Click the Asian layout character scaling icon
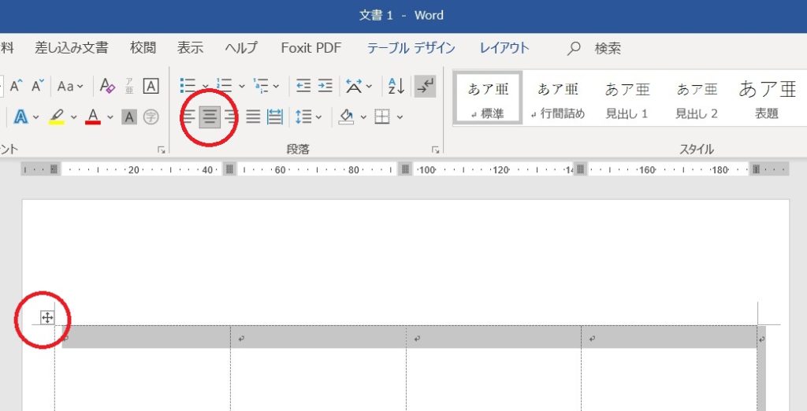Screen dimensions: 807x411 click(x=354, y=86)
